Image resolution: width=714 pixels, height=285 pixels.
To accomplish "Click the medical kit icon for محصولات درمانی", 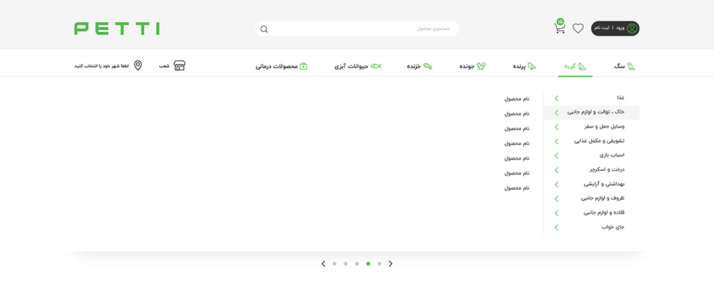I will pyautogui.click(x=303, y=66).
